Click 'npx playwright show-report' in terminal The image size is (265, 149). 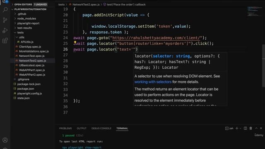click(82, 147)
